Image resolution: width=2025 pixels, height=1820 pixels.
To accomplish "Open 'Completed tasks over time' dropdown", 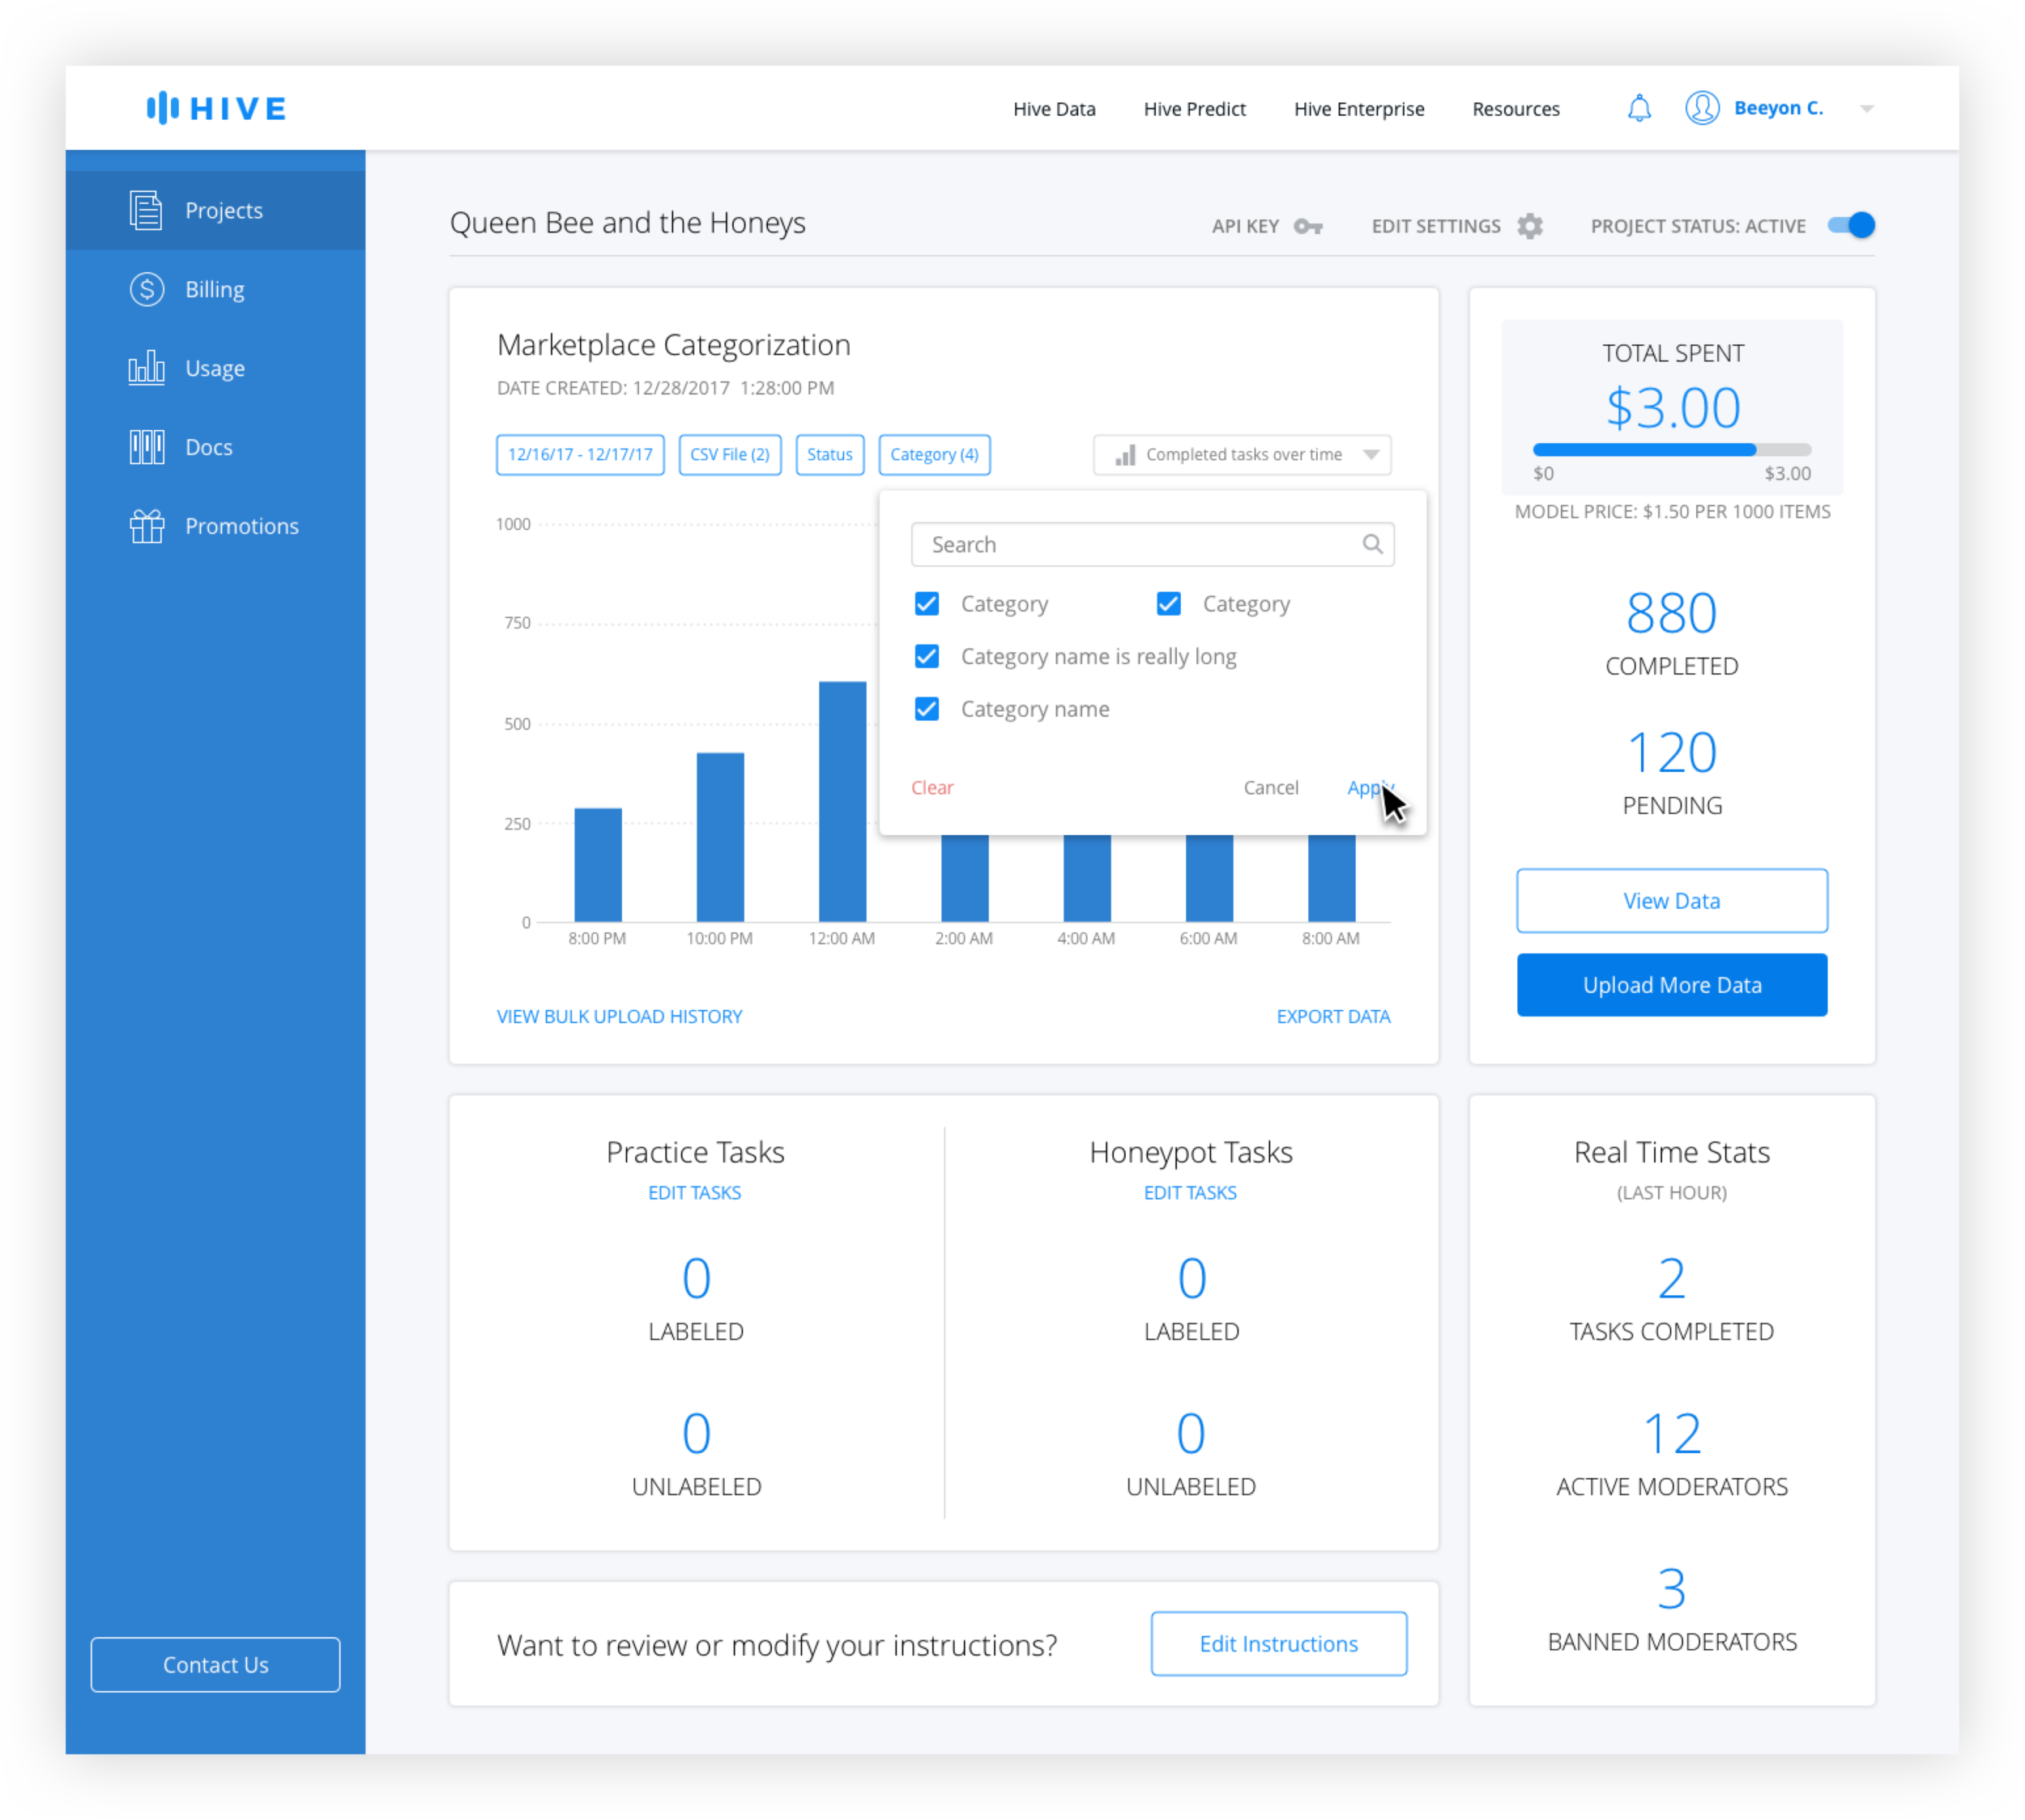I will click(1241, 455).
